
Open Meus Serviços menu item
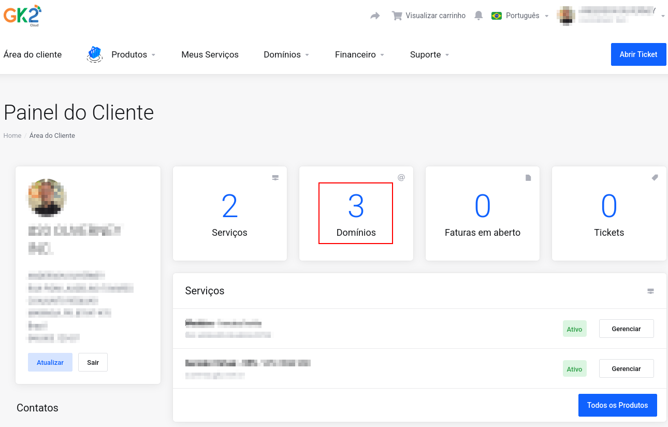coord(210,54)
